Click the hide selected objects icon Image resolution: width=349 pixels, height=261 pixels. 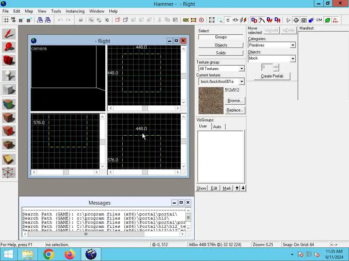pyautogui.click(x=118, y=20)
